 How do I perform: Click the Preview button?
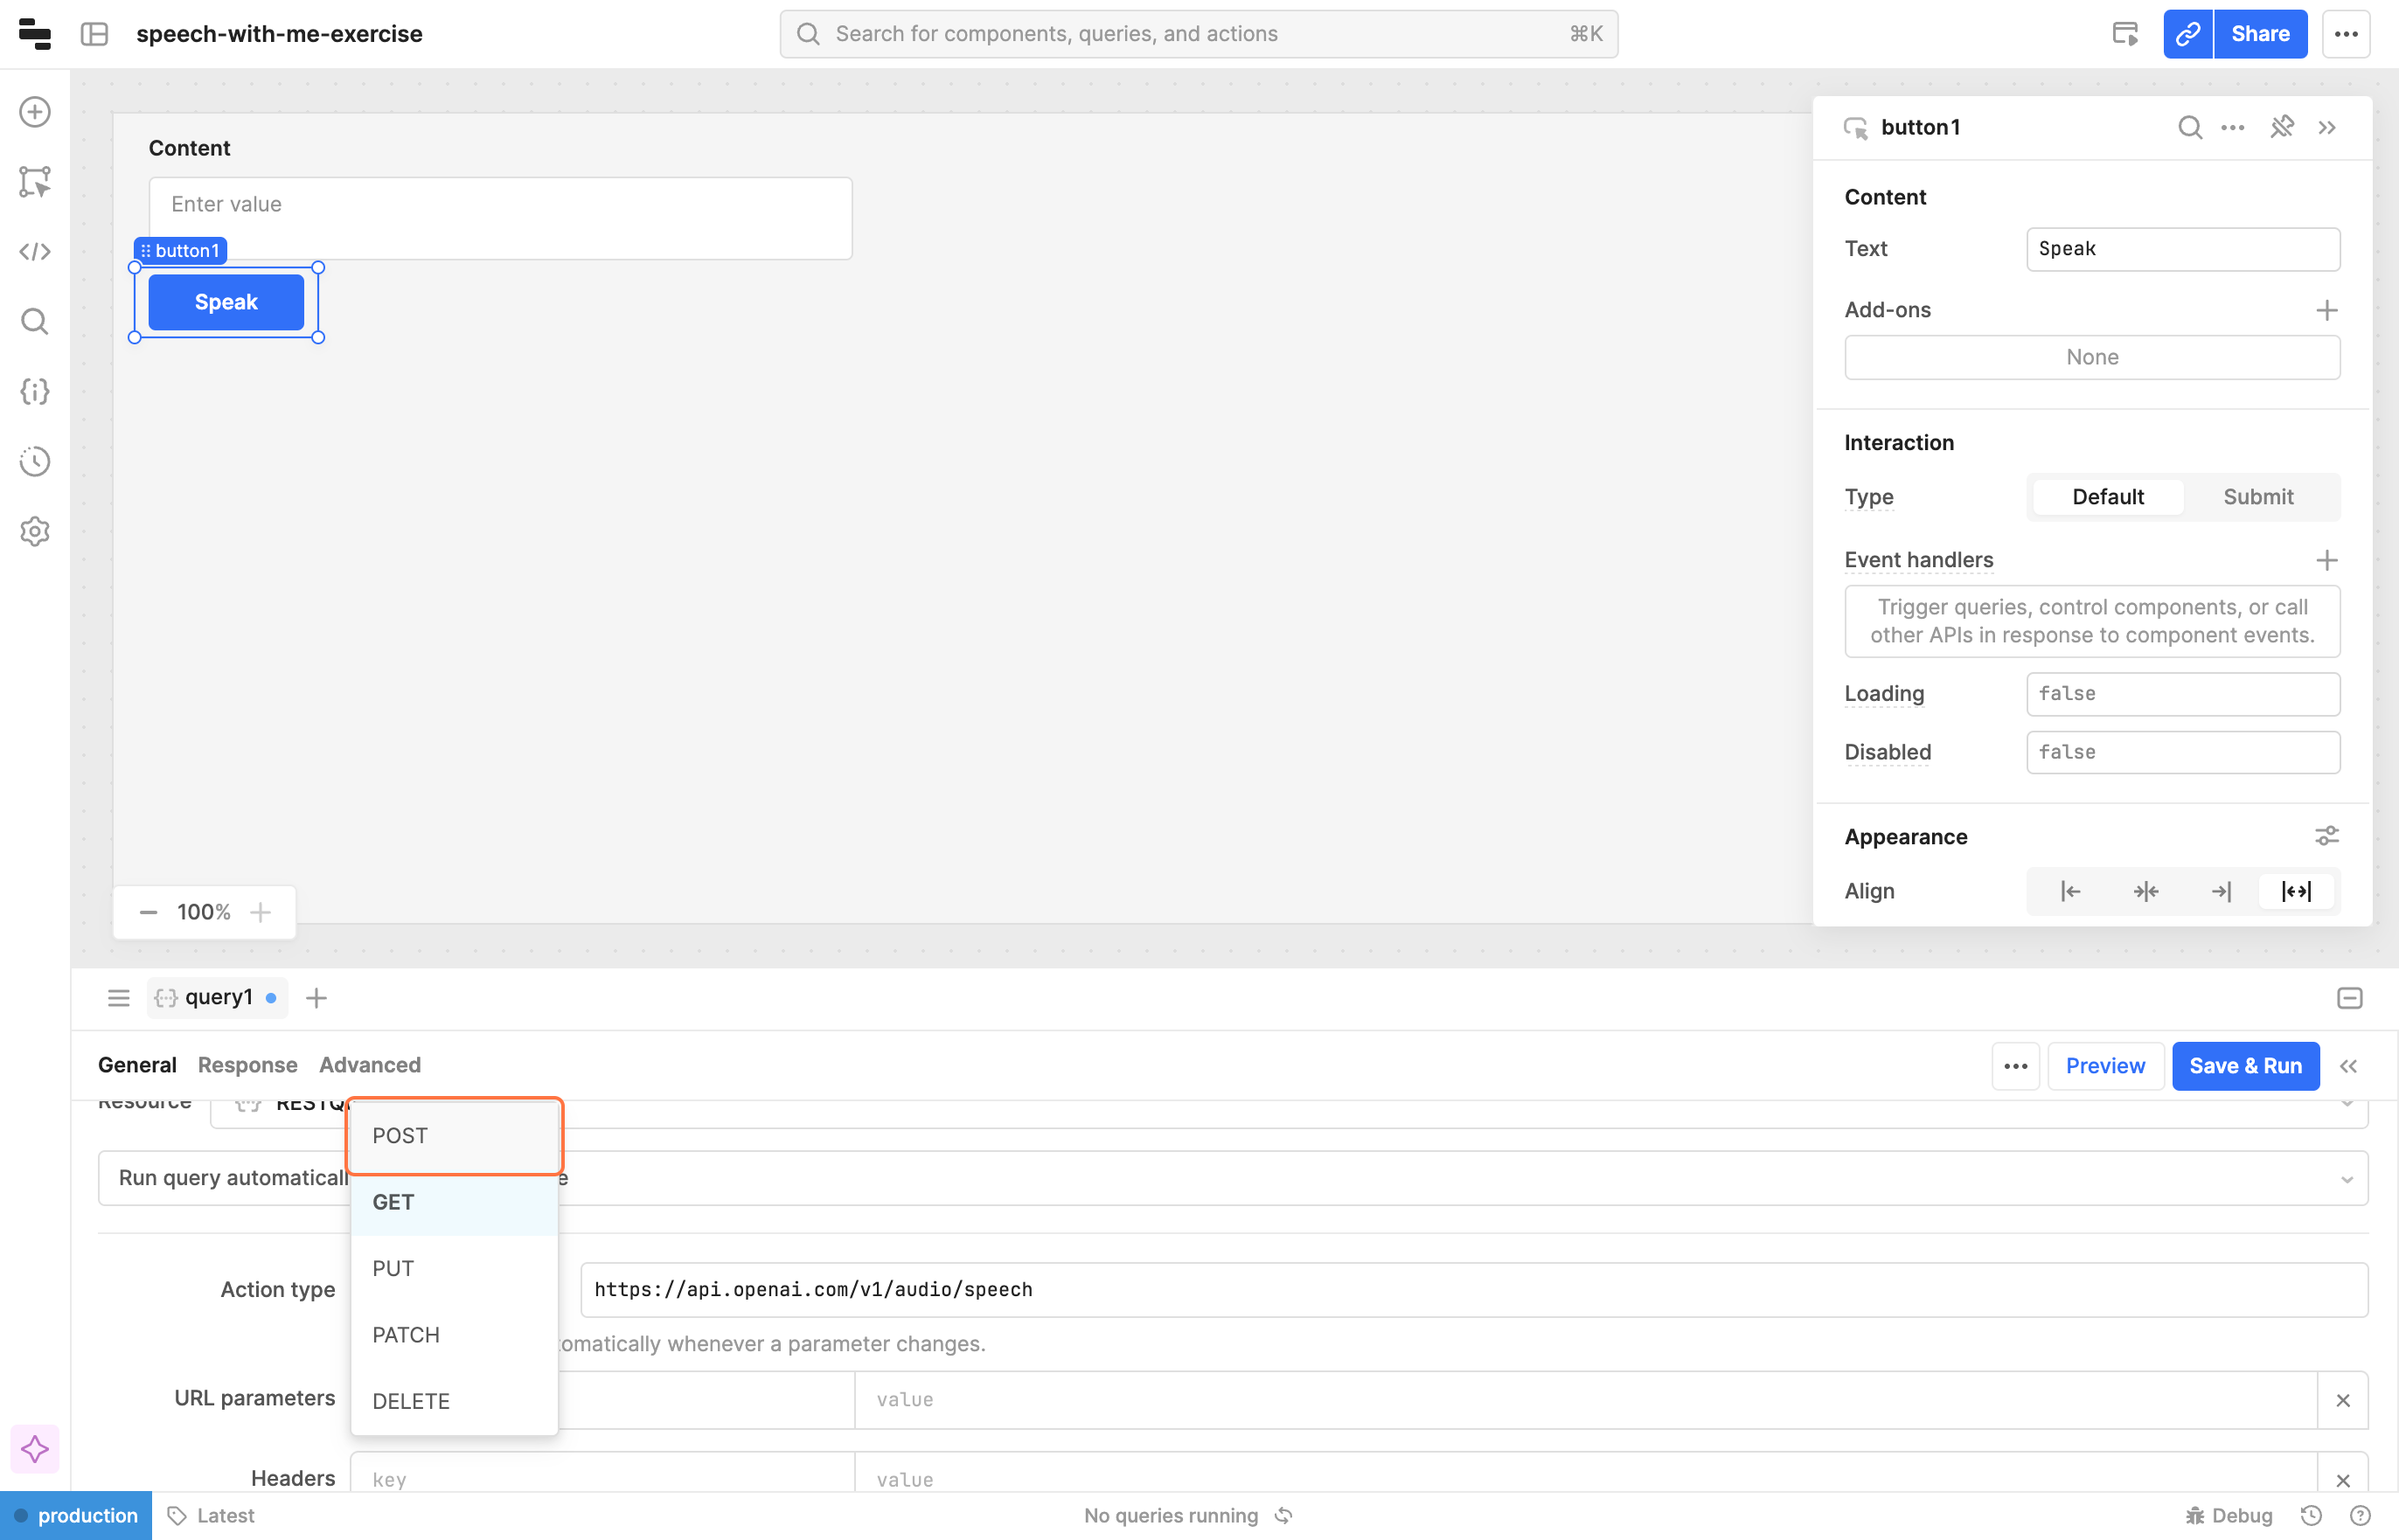click(2104, 1066)
